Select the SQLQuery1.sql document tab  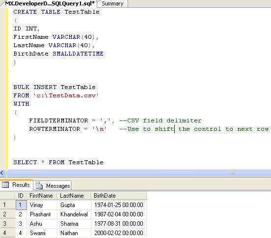click(x=49, y=3)
